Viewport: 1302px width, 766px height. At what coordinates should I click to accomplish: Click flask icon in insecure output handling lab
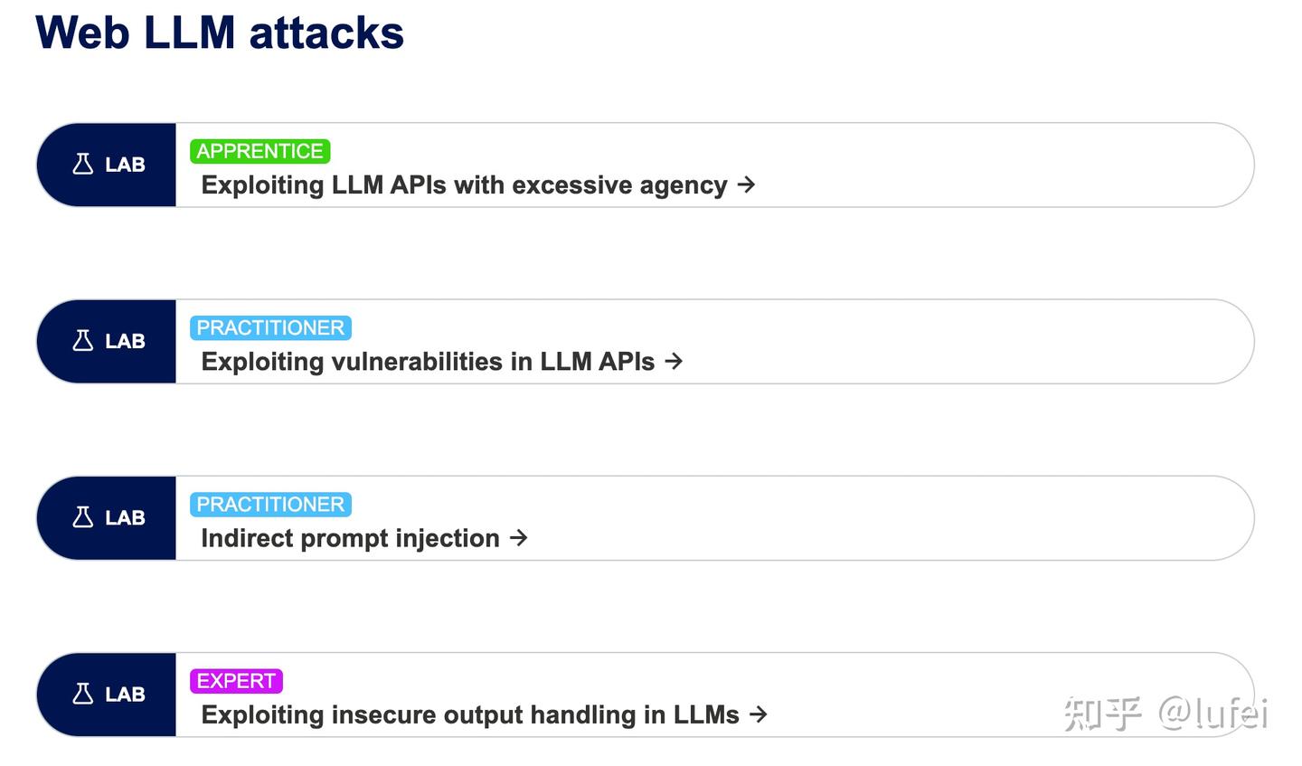(x=83, y=694)
